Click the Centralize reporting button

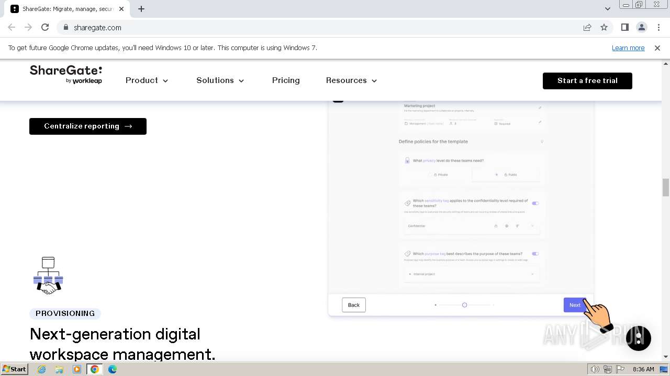click(x=88, y=126)
